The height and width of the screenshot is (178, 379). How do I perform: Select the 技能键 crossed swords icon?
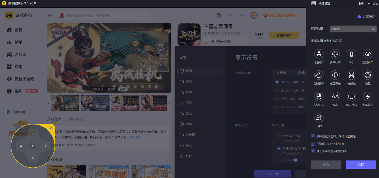click(351, 75)
